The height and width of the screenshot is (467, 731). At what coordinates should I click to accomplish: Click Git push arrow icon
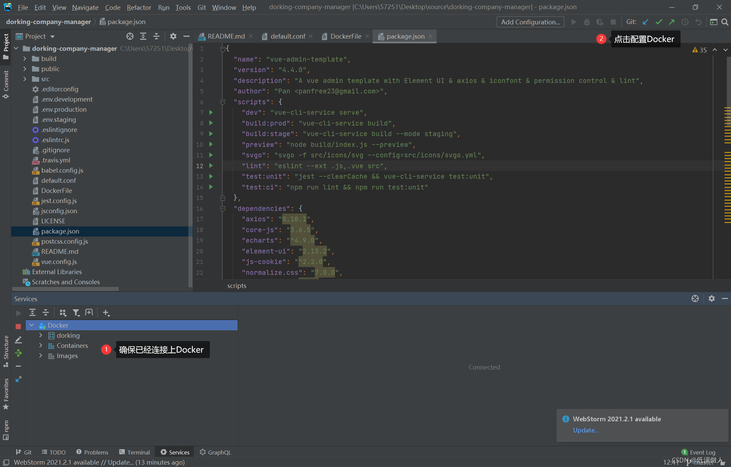click(x=672, y=22)
